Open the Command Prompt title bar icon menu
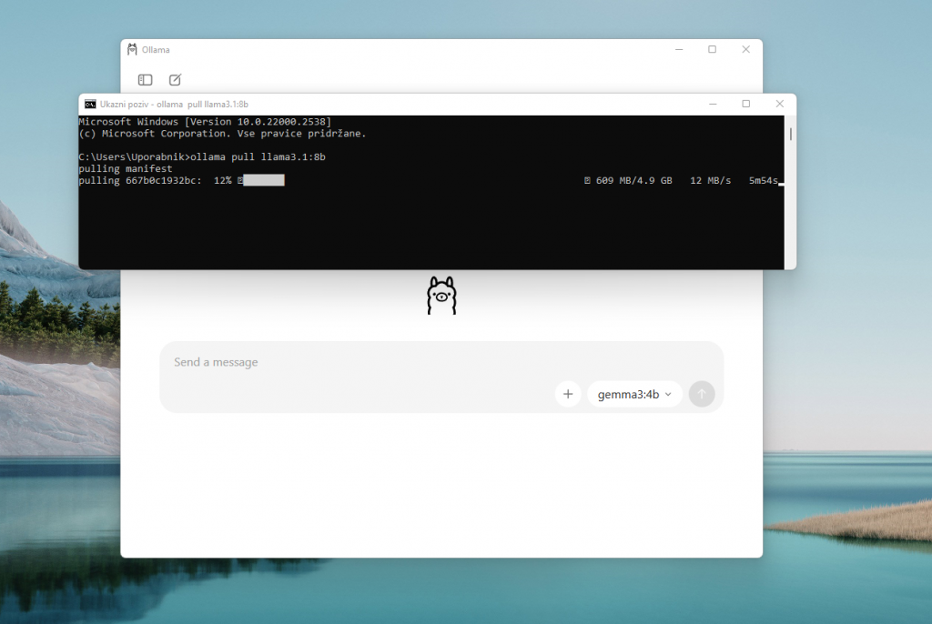The width and height of the screenshot is (932, 624). 90,104
